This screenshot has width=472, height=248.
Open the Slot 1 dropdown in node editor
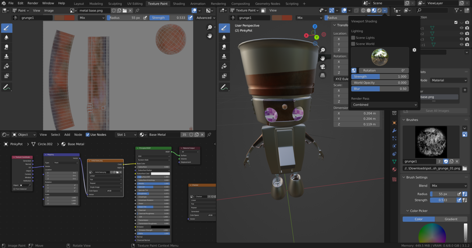126,135
